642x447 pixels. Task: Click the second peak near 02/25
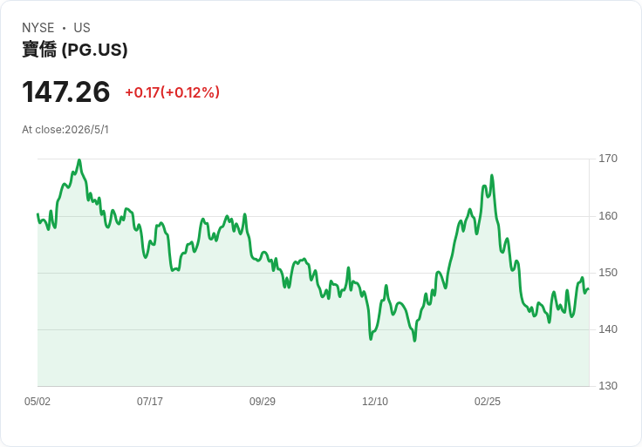pos(492,176)
